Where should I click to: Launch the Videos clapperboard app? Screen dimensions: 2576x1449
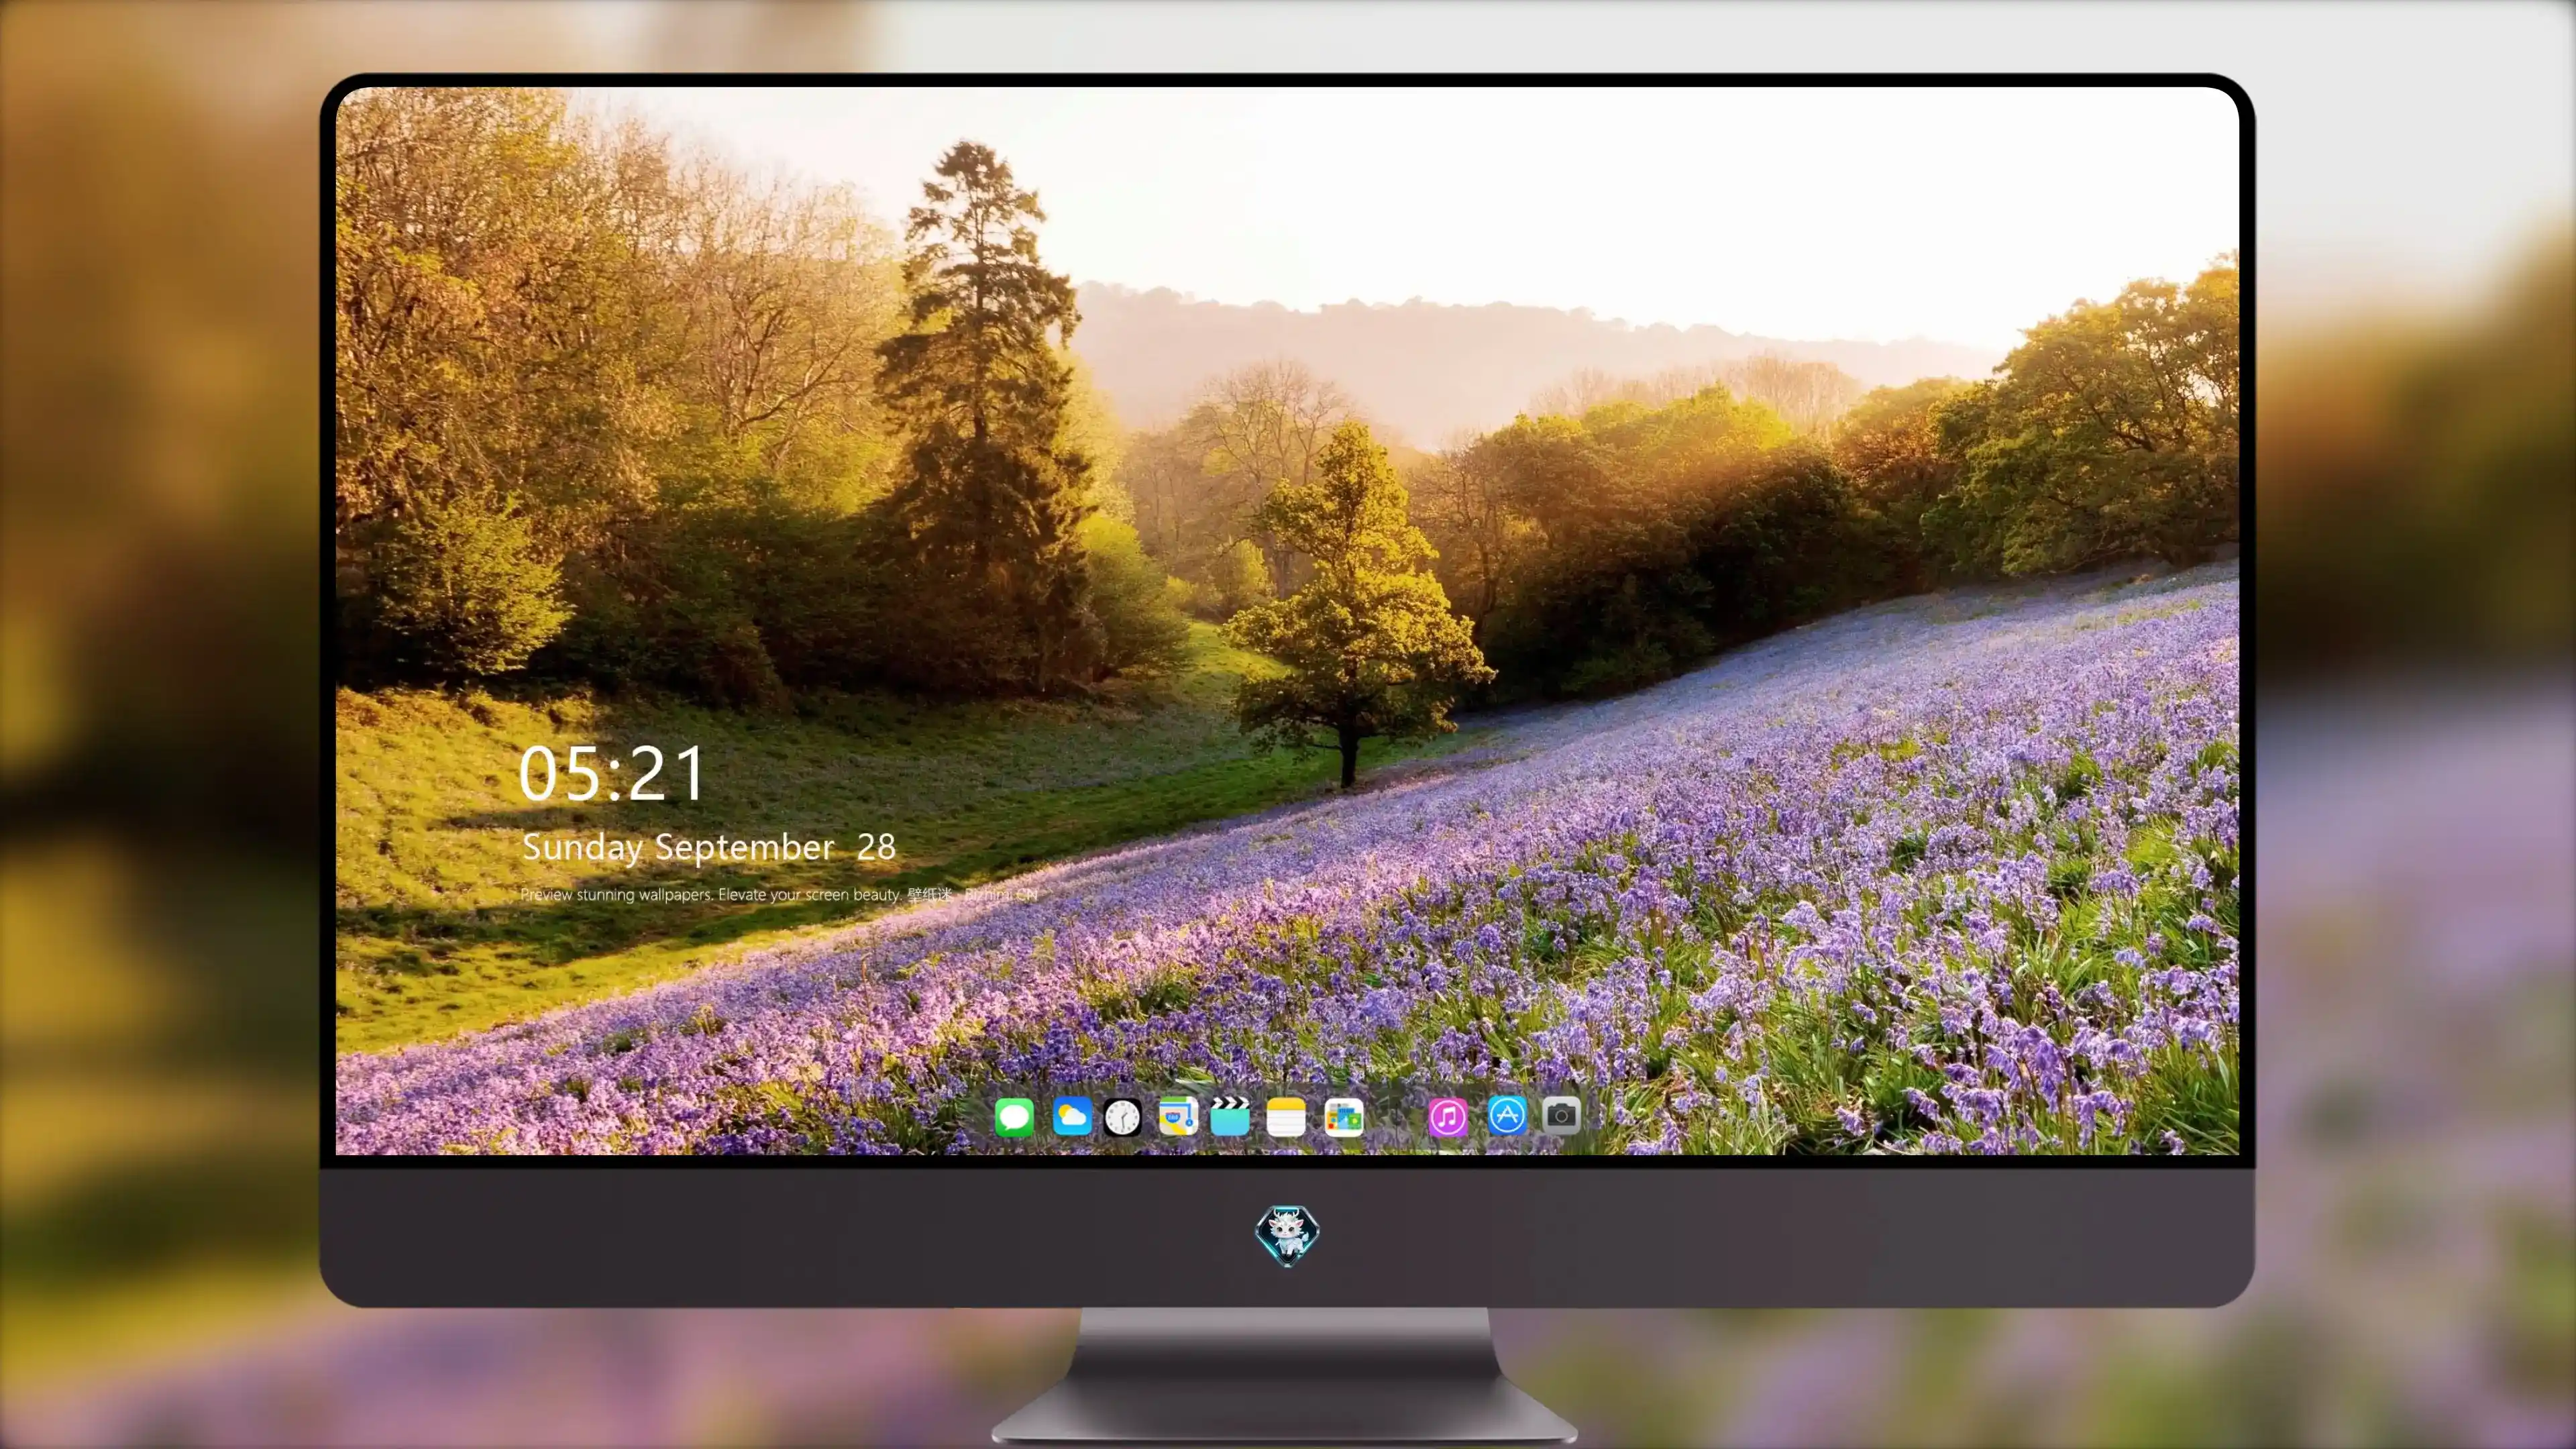point(1230,1116)
